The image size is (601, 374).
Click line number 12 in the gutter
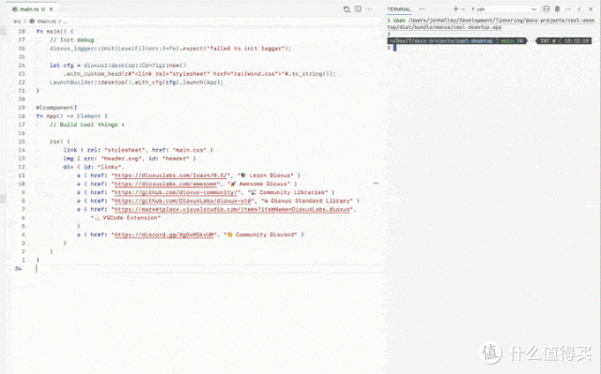coord(22,167)
